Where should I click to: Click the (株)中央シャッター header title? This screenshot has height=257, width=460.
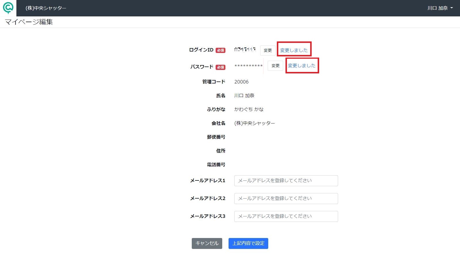click(x=46, y=8)
